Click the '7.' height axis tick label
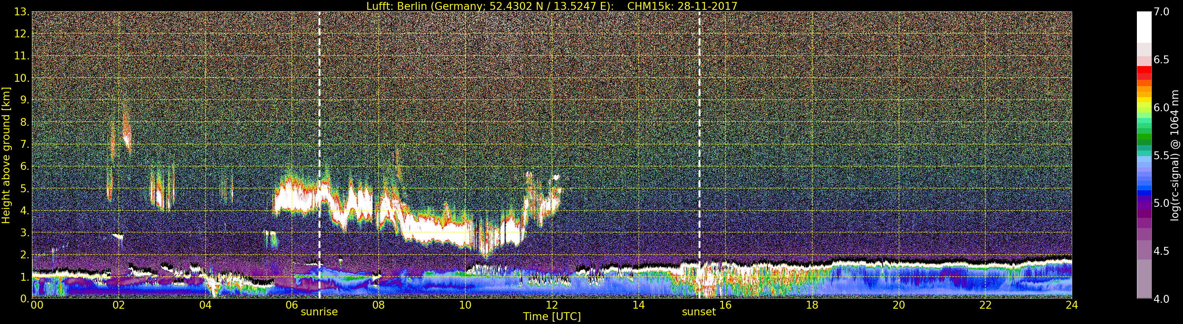 click(24, 144)
